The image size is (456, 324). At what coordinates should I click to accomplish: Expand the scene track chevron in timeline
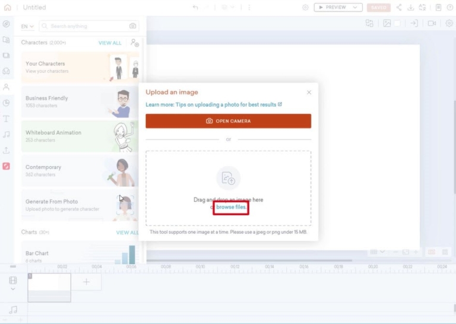pyautogui.click(x=13, y=290)
